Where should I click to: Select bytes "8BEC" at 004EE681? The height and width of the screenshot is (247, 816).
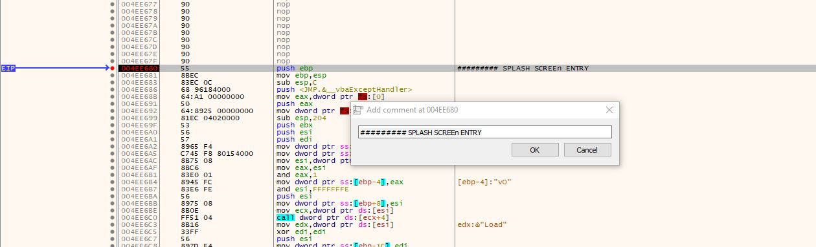coord(189,75)
